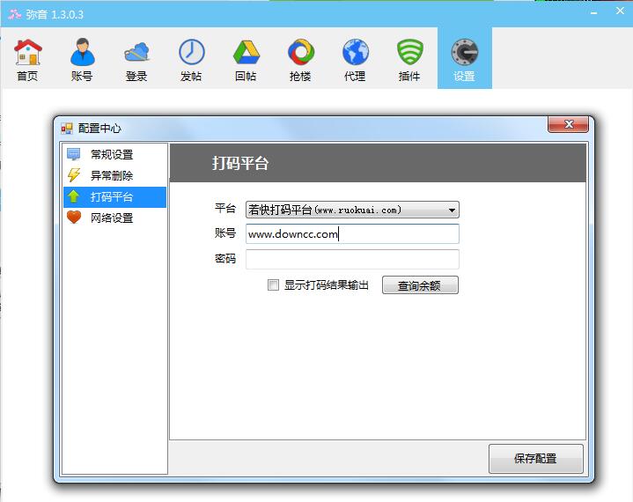Image resolution: width=633 pixels, height=502 pixels.
Task: Click the 查询余额 button
Action: pos(420,285)
